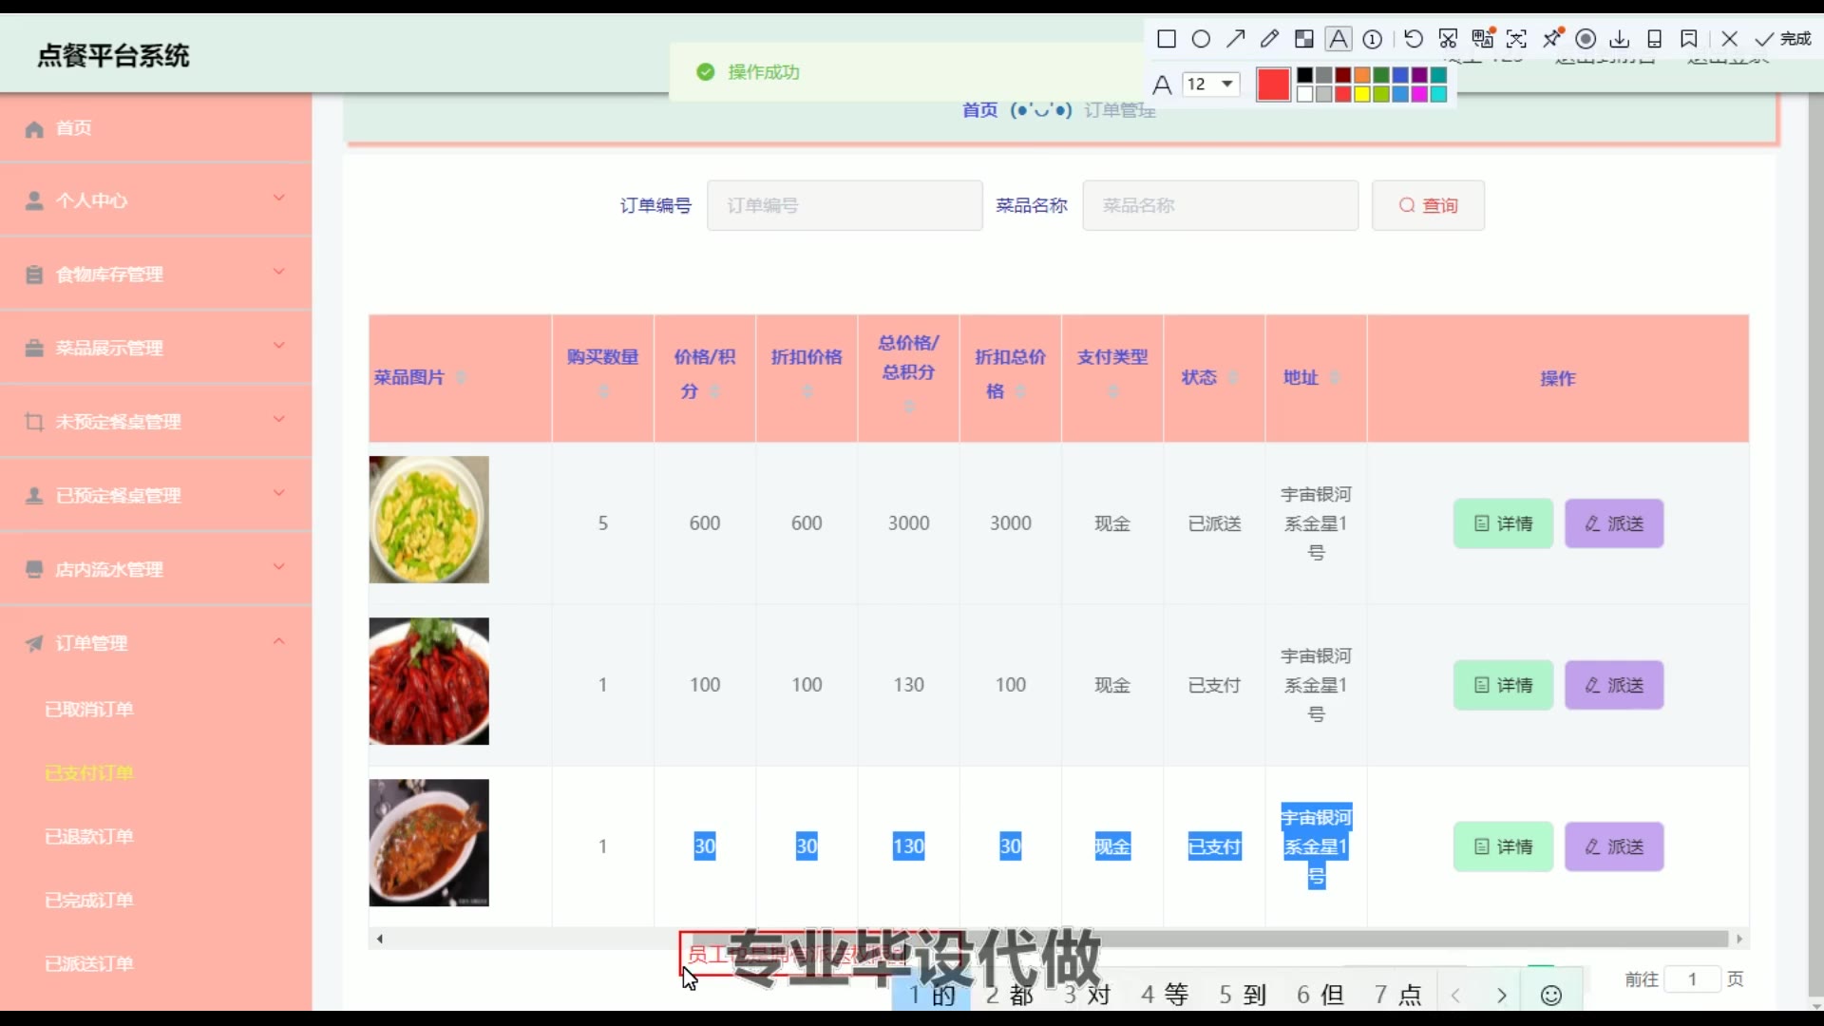Select the arrow drawing tool
The height and width of the screenshot is (1026, 1824).
tap(1235, 39)
